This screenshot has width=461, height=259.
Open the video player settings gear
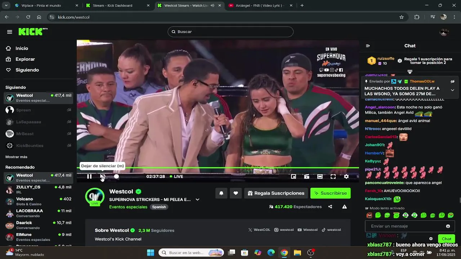pyautogui.click(x=346, y=176)
